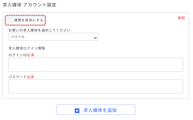Click the blue plus icon on the add button

[x=77, y=110]
